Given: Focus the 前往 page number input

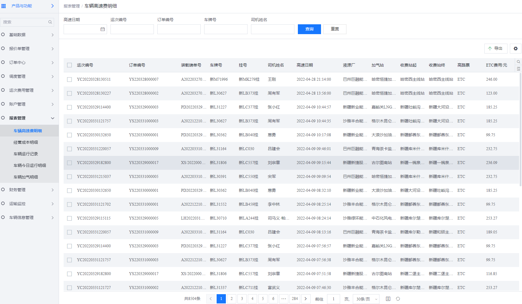Looking at the screenshot, I should 333,299.
